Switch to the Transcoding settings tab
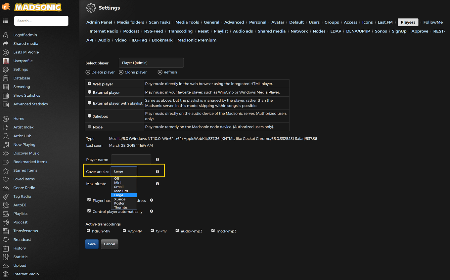450x280 pixels. pyautogui.click(x=180, y=31)
